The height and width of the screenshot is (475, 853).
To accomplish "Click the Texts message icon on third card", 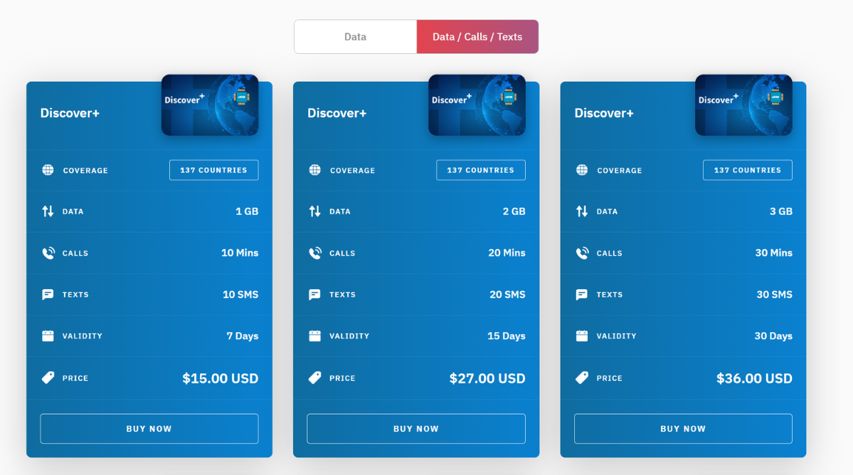I will coord(581,294).
